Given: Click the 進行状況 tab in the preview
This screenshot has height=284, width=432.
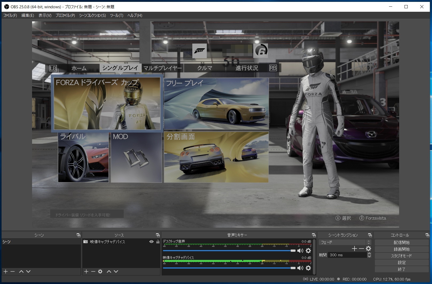Looking at the screenshot, I should [247, 68].
